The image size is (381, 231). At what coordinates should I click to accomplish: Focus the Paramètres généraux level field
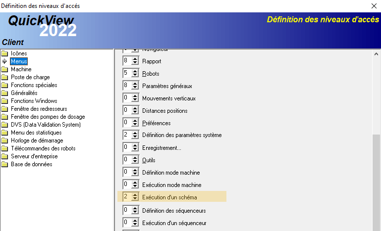[x=127, y=86]
